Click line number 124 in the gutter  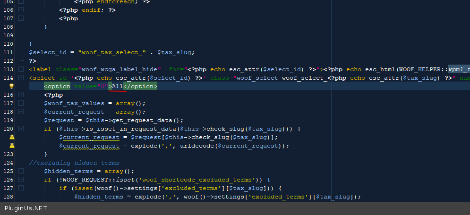pyautogui.click(x=8, y=163)
